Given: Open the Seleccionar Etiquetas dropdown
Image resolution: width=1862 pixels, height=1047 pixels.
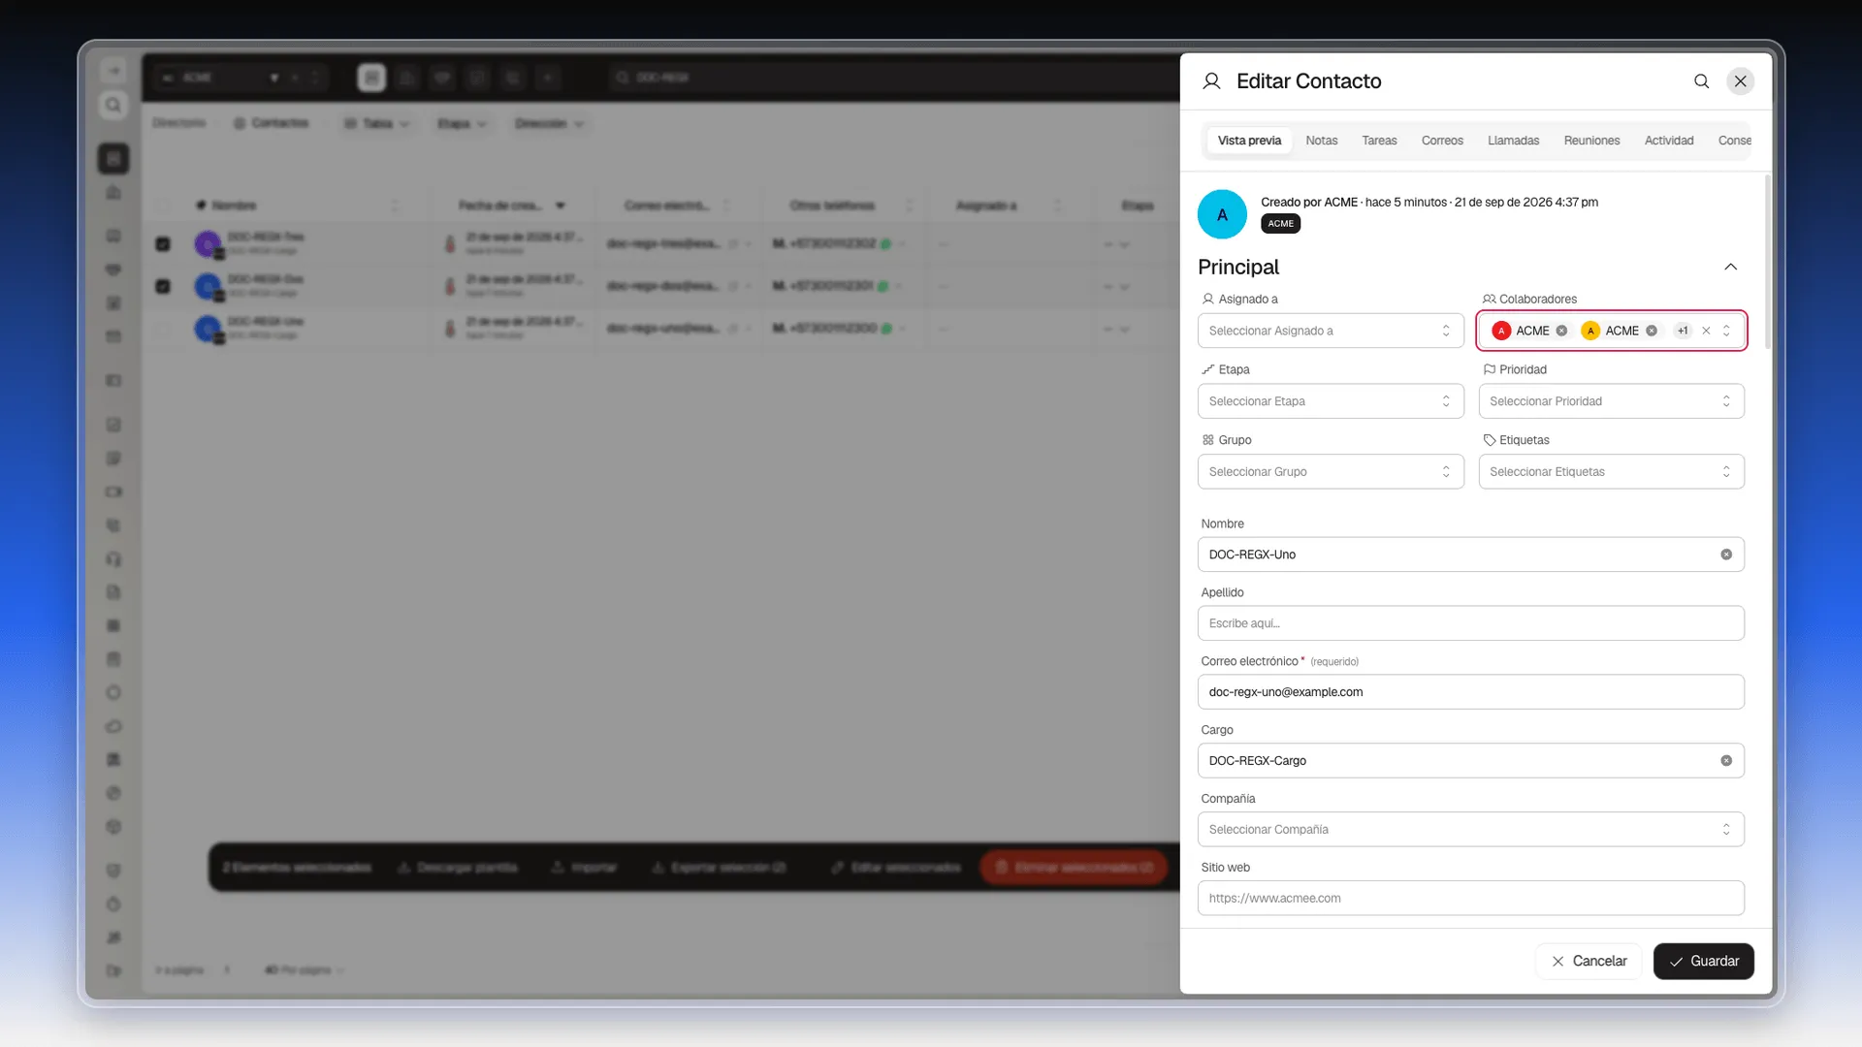Looking at the screenshot, I should click(1611, 471).
